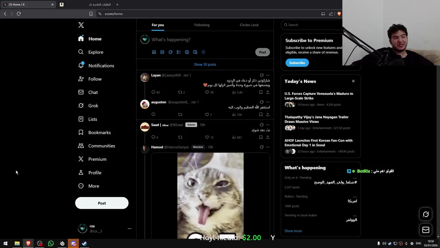Open Lists in the sidebar
The width and height of the screenshot is (440, 248).
pyautogui.click(x=88, y=119)
